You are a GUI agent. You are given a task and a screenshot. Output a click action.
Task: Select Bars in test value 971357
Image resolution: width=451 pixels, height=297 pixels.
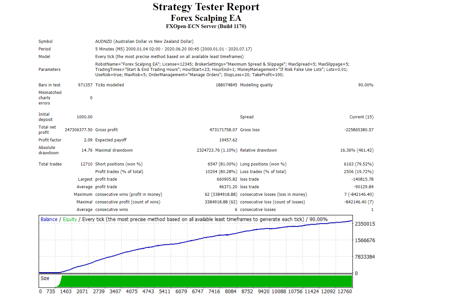coord(85,85)
